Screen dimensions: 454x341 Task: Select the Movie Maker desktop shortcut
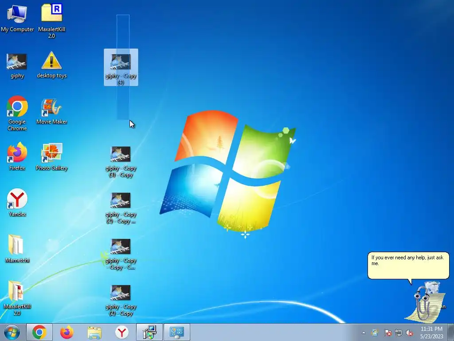[x=51, y=111]
